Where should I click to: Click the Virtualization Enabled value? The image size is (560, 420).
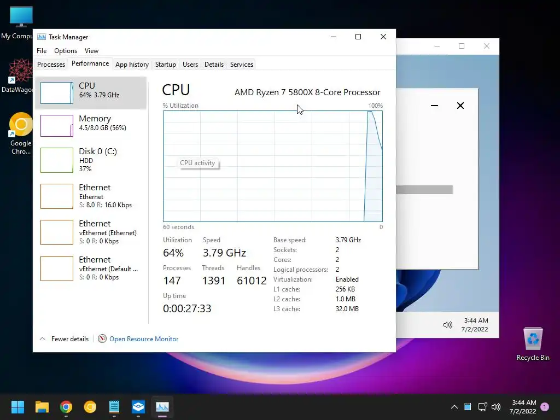[x=347, y=279]
